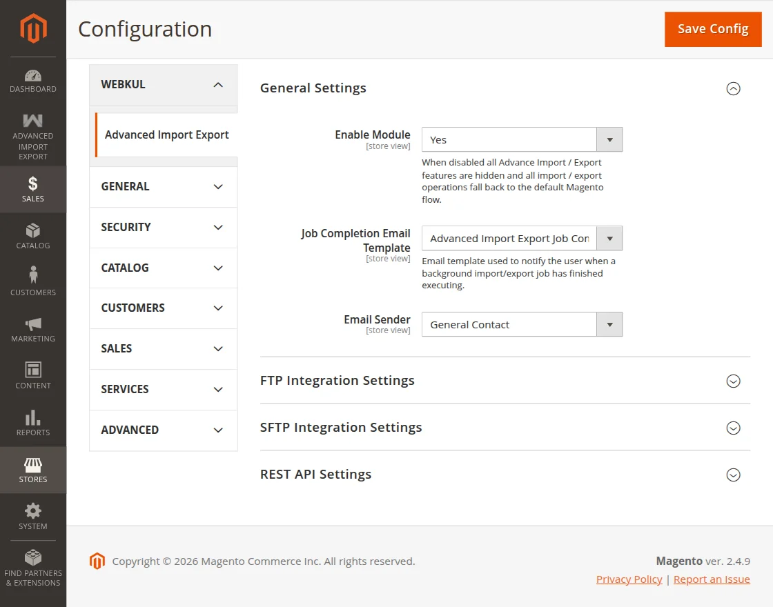Image resolution: width=773 pixels, height=607 pixels.
Task: Expand REST API Settings section
Action: click(x=733, y=475)
